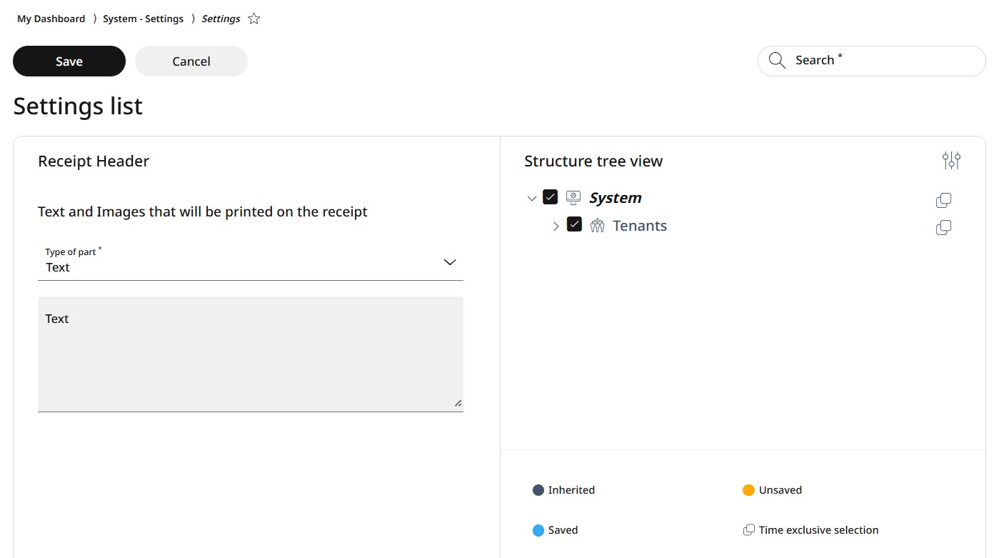Click the Inherited legend label
994x558 pixels.
click(x=571, y=490)
